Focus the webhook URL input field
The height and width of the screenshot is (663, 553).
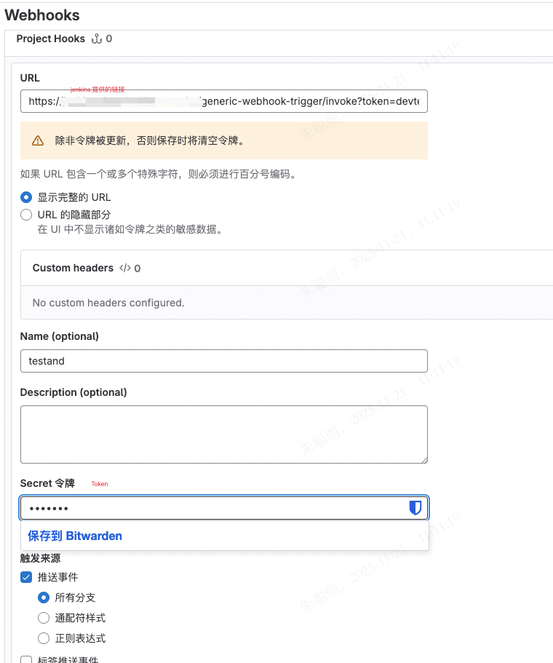pos(223,101)
